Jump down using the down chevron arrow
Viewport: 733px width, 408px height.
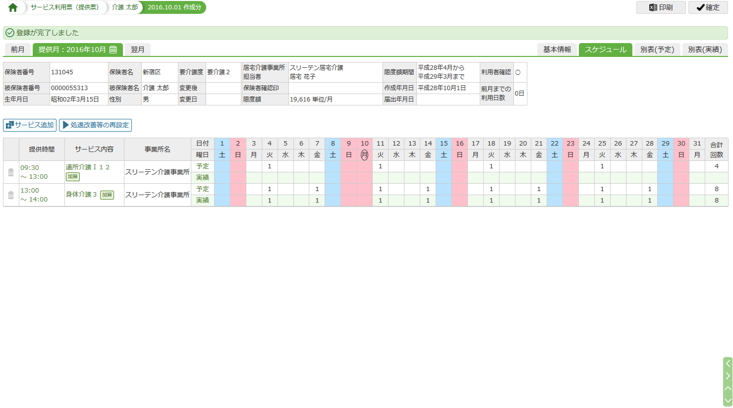click(x=728, y=401)
